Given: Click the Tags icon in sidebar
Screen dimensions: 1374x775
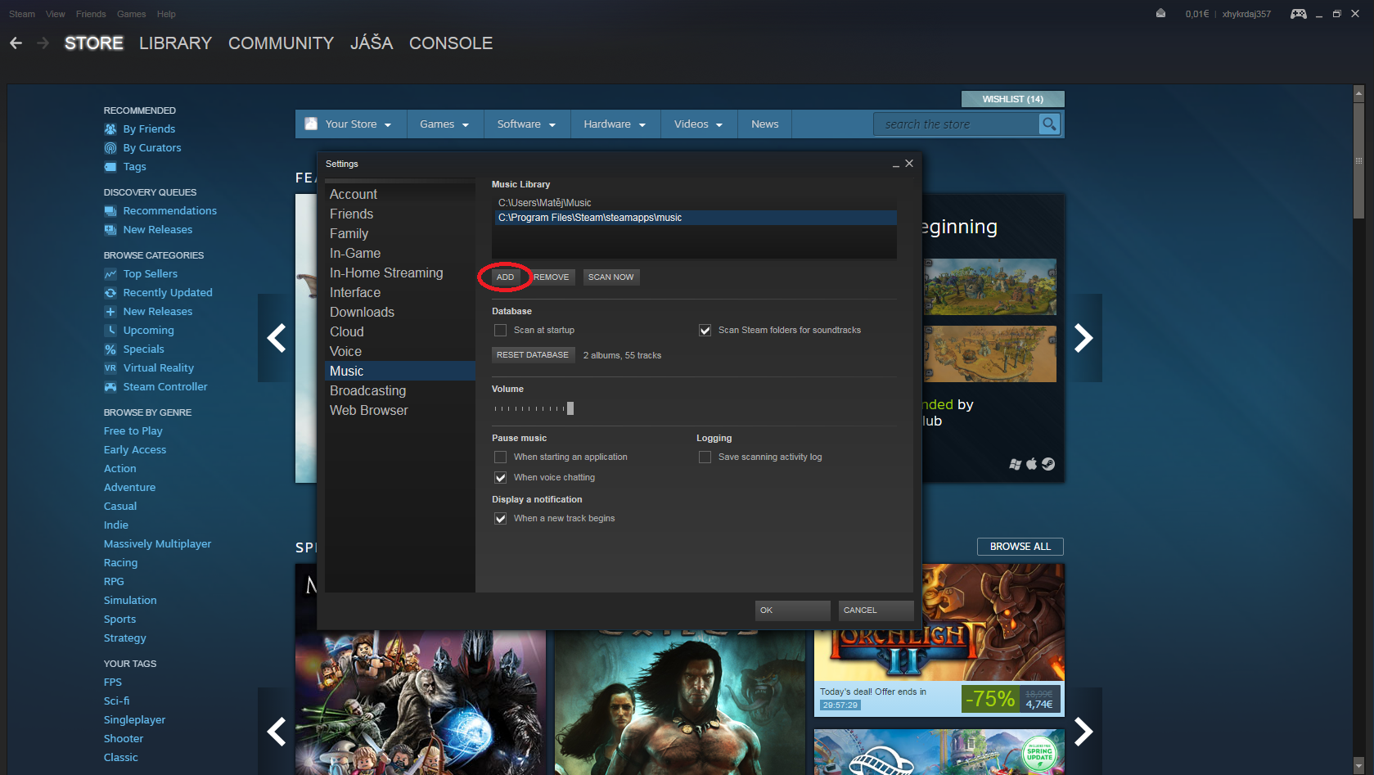Looking at the screenshot, I should click(x=110, y=167).
